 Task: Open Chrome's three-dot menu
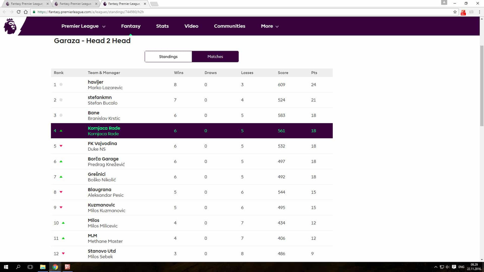479,12
